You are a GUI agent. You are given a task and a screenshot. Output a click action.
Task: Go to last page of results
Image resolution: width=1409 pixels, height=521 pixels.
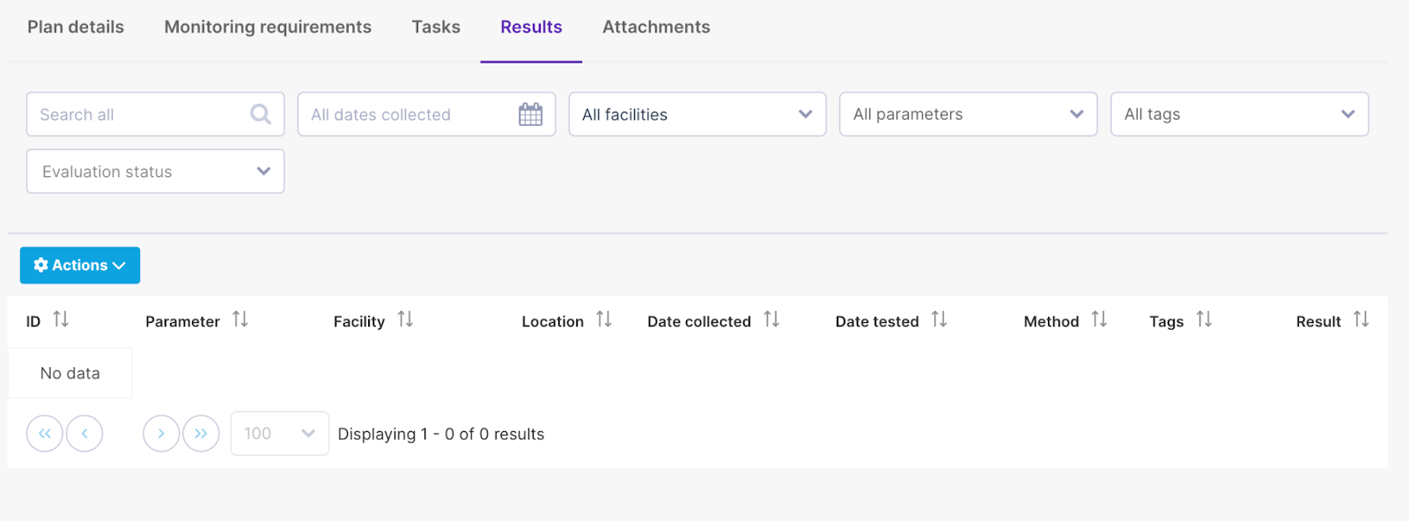tap(201, 434)
